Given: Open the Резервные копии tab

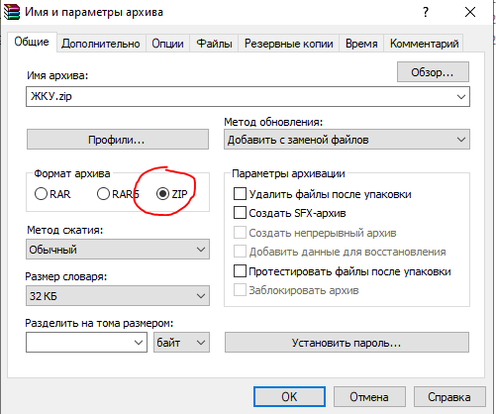Looking at the screenshot, I should (289, 44).
